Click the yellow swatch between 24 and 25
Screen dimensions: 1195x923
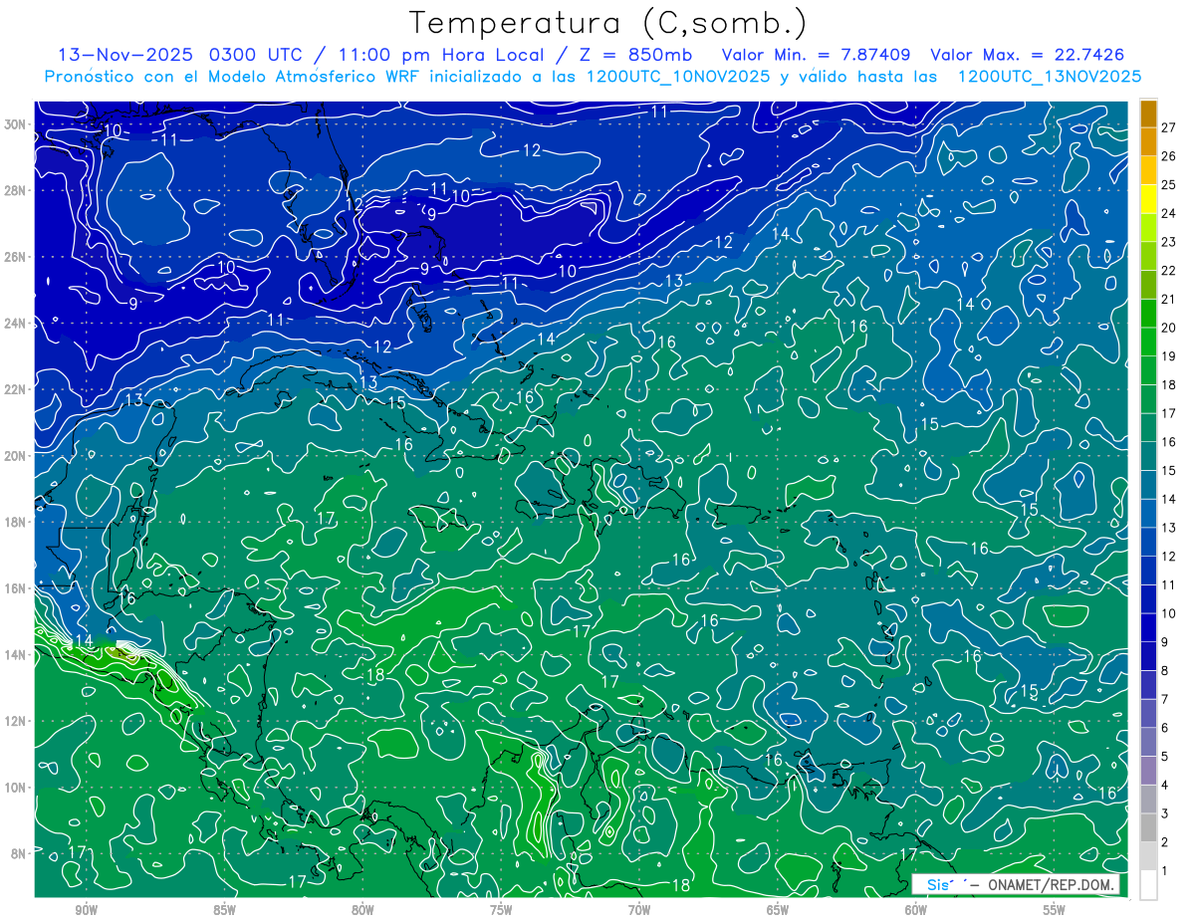coord(1148,200)
